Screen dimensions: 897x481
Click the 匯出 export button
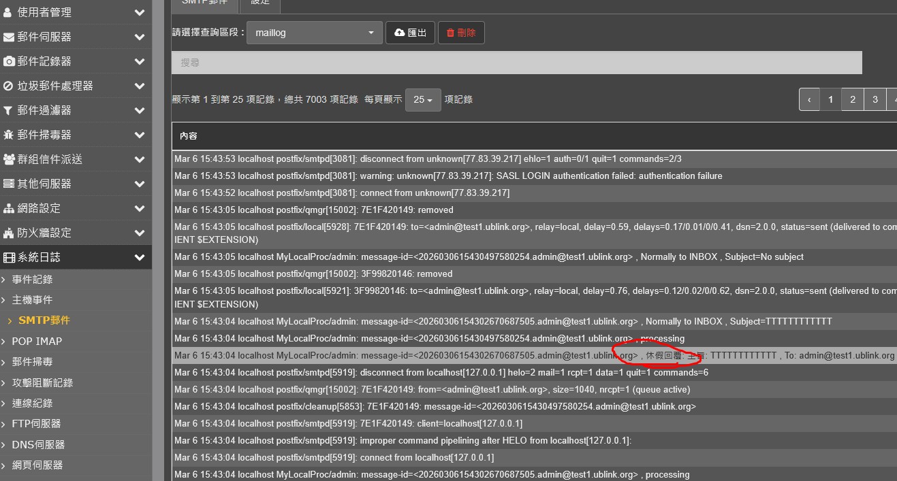point(410,33)
